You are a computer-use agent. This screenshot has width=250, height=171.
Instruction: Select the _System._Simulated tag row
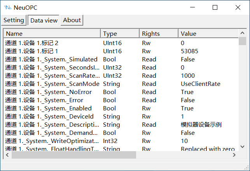[51, 59]
